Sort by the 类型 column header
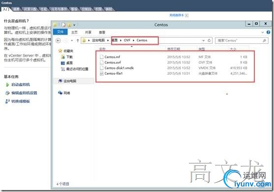 tap(202, 49)
